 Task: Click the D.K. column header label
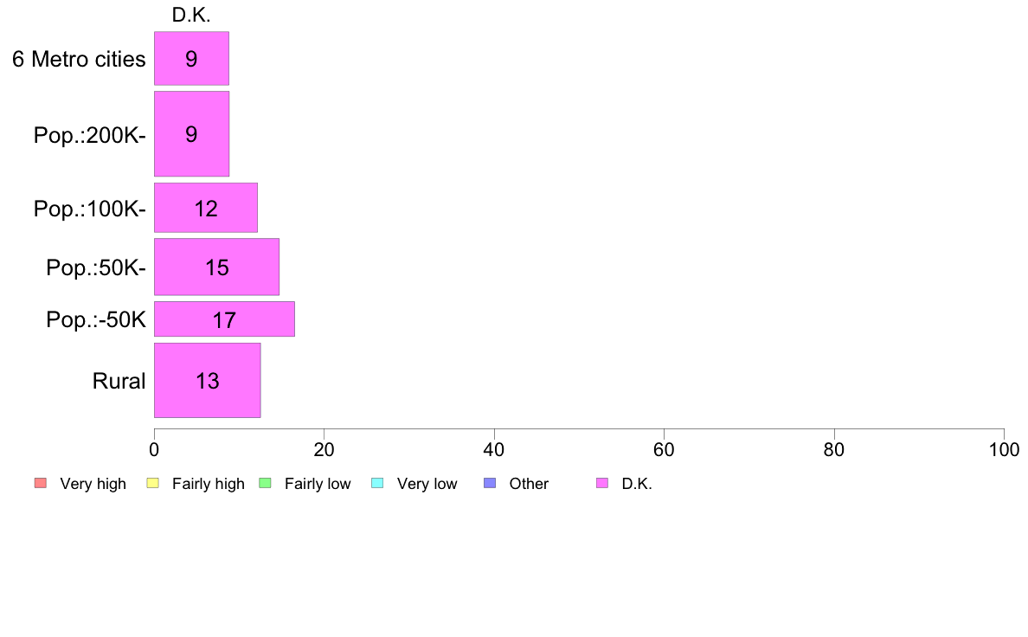tap(191, 15)
